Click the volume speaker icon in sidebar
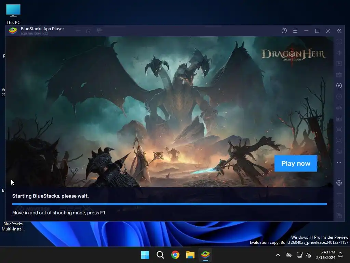This screenshot has width=350, height=263. 339,53
